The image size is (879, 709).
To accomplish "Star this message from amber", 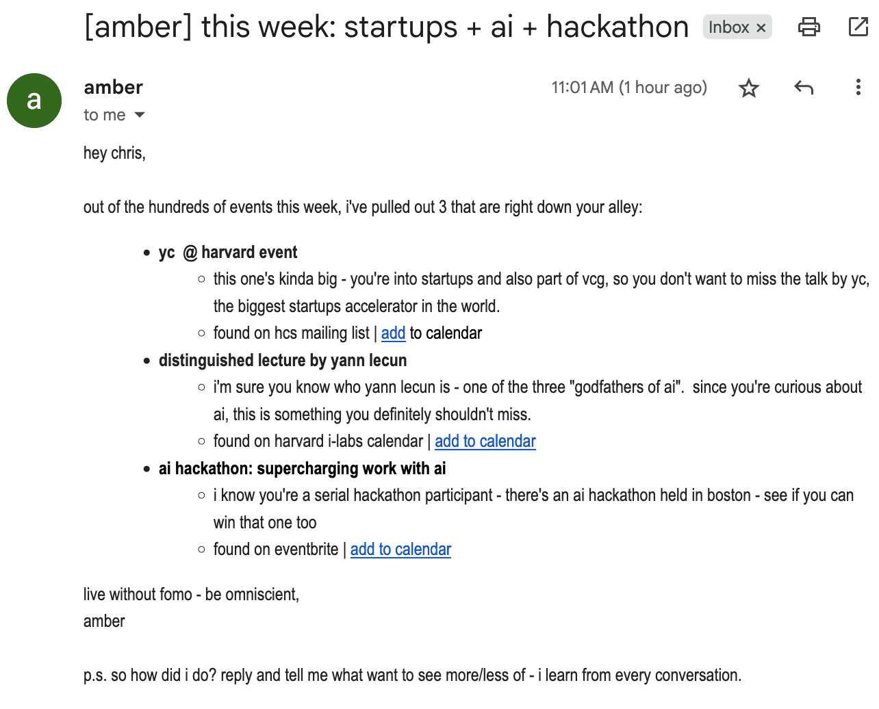I will (x=749, y=88).
